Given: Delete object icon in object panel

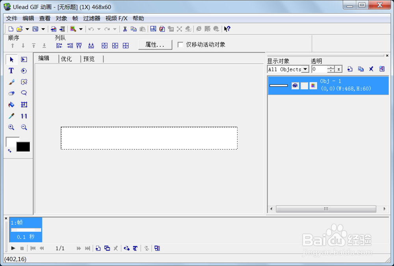Looking at the screenshot, I should [x=371, y=69].
